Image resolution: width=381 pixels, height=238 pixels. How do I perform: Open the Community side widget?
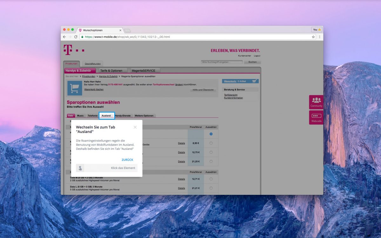(x=316, y=102)
